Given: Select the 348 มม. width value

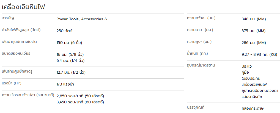Looking at the screenshot, I should pyautogui.click(x=254, y=19).
